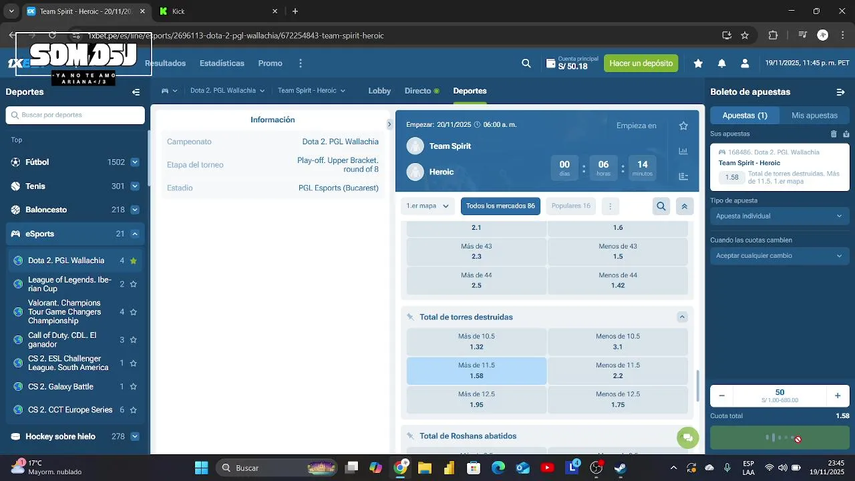The width and height of the screenshot is (855, 481).
Task: Install app icon in address bar
Action: [x=726, y=35]
